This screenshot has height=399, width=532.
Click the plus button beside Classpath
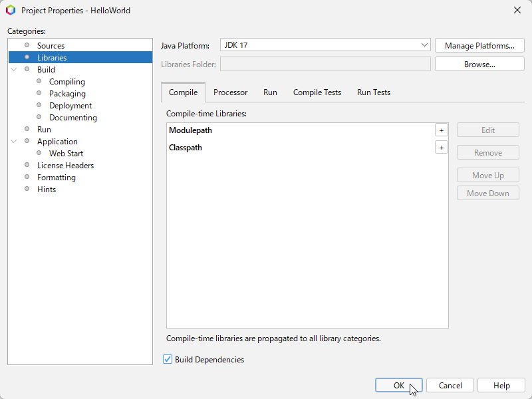click(x=441, y=148)
